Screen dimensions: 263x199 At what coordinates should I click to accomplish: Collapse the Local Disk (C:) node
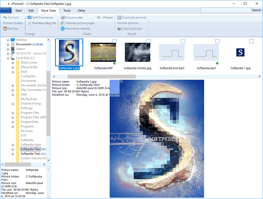tap(8, 58)
